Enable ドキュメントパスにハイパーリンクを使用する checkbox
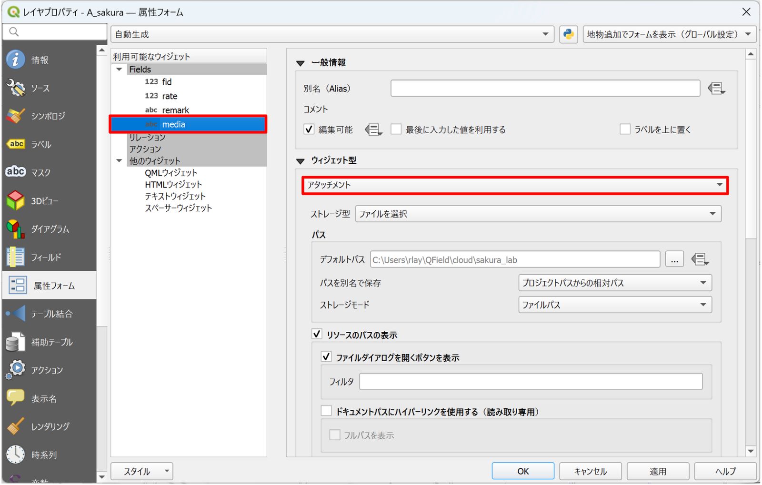Screen dimensions: 762x485 pos(326,411)
